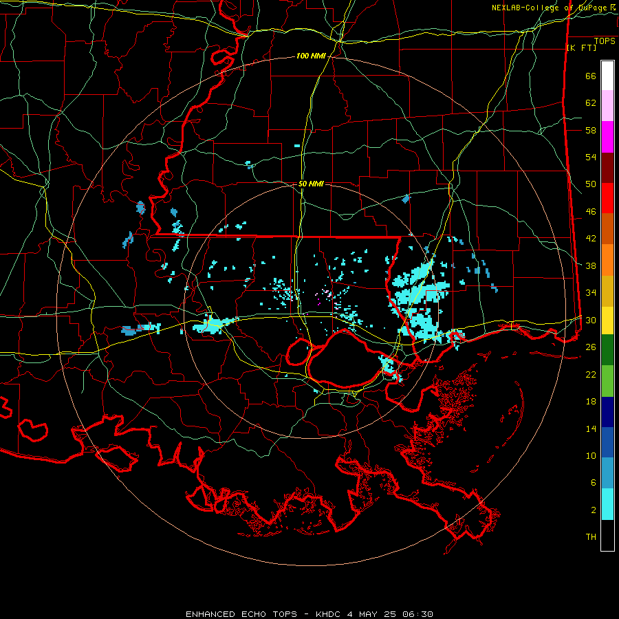Image resolution: width=619 pixels, height=619 pixels.
Task: Click the '100 NMI' range ring label
Action: pos(311,56)
